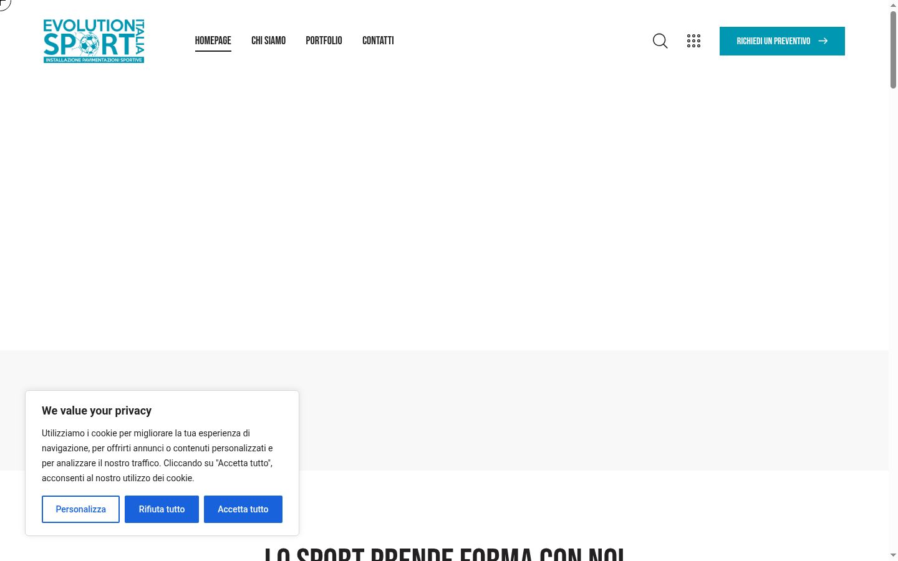Reject cookies with Rifiuta tutto

coord(162,509)
